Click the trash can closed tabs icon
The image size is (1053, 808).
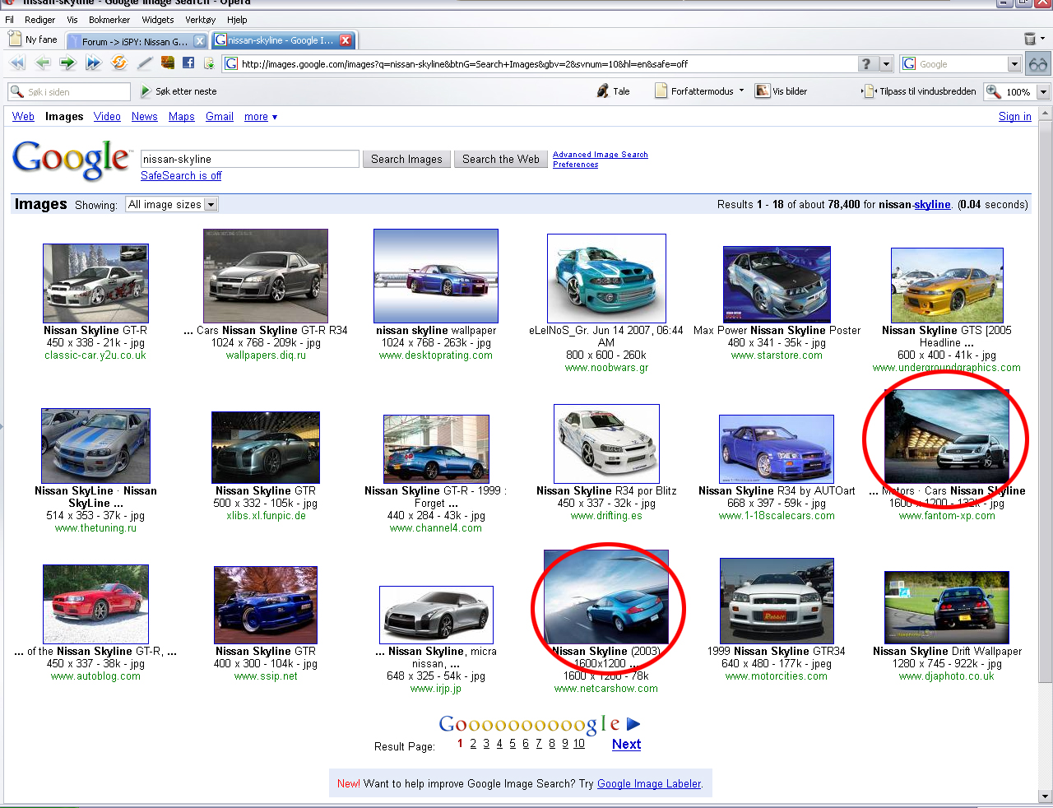[1030, 39]
